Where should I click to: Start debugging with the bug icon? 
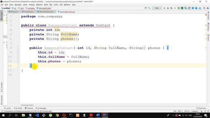coord(168,8)
